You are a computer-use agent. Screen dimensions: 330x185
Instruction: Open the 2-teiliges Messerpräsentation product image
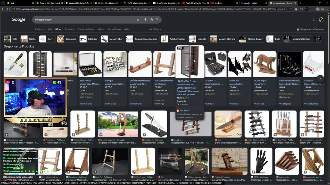[x=115, y=64]
